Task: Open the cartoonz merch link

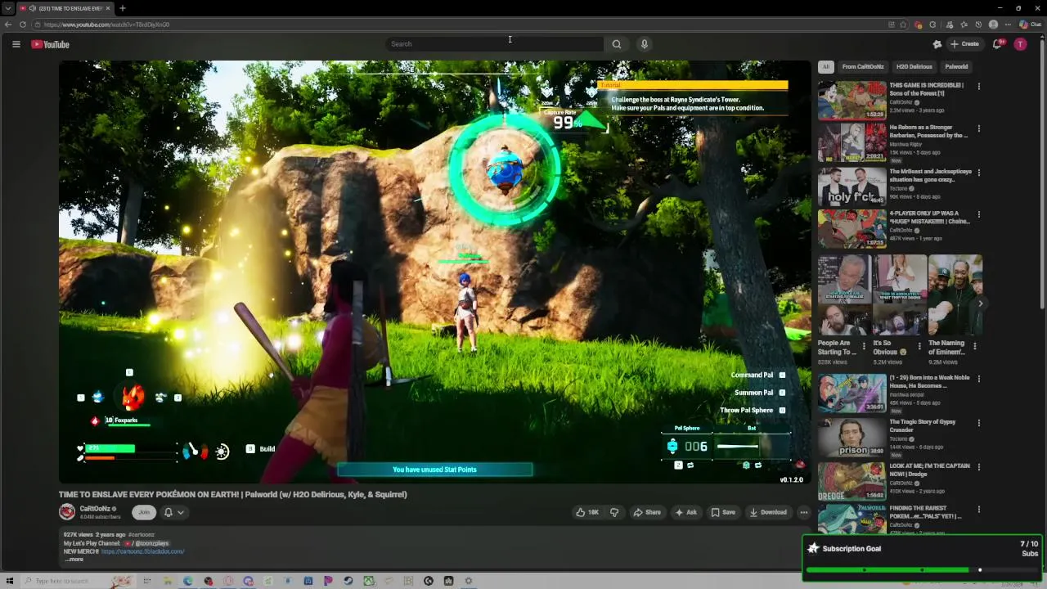Action: point(142,551)
